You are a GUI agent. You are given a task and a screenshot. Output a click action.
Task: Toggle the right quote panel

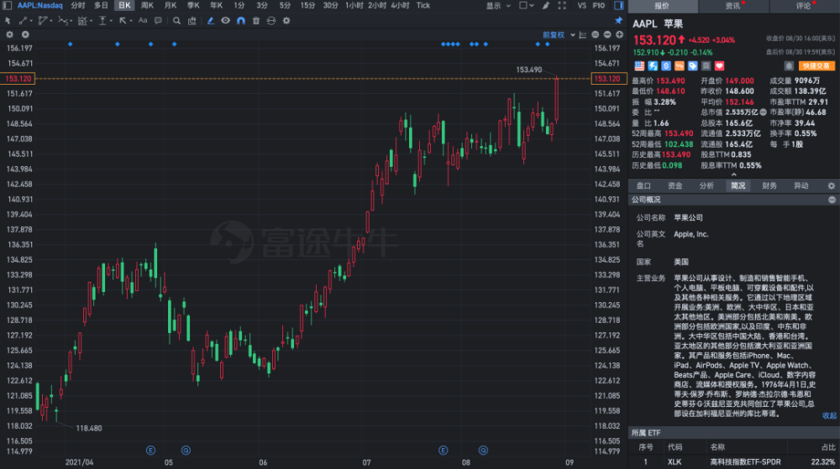pyautogui.click(x=619, y=5)
